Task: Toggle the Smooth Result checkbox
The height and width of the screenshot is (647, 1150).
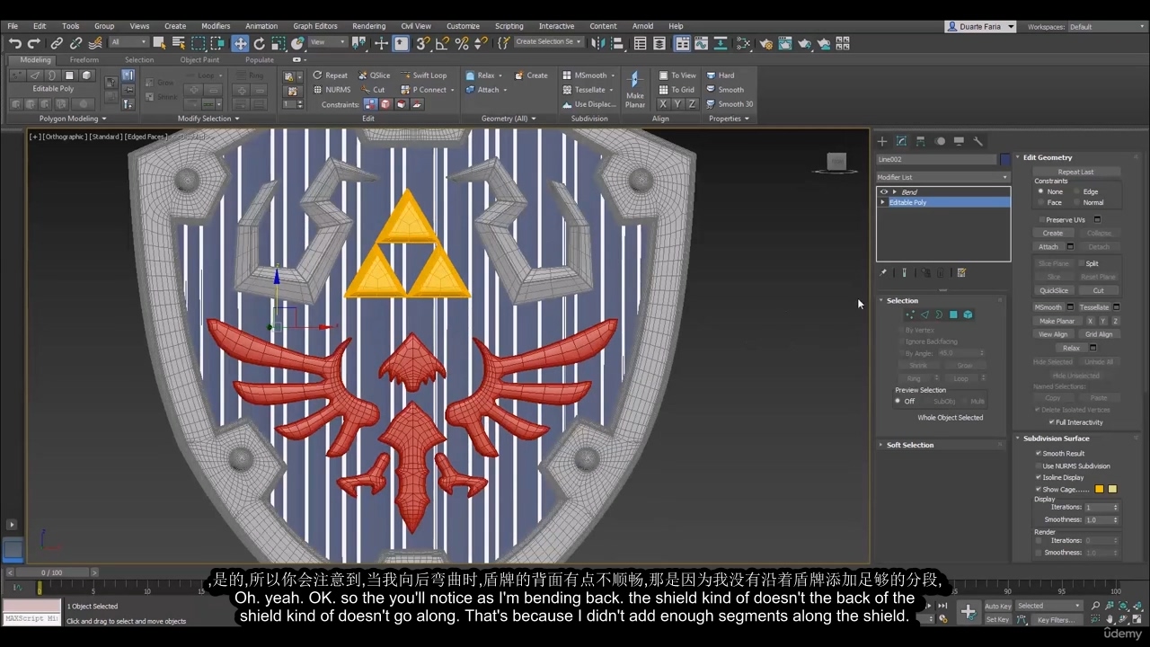Action: 1039,453
